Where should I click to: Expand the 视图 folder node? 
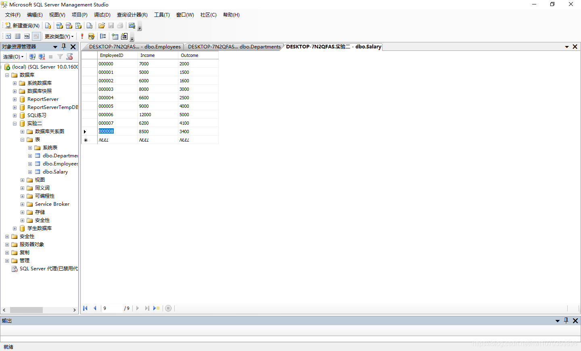(22, 180)
